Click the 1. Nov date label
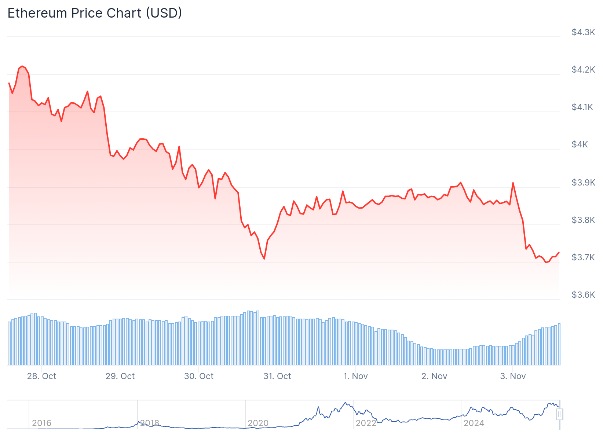 click(355, 376)
